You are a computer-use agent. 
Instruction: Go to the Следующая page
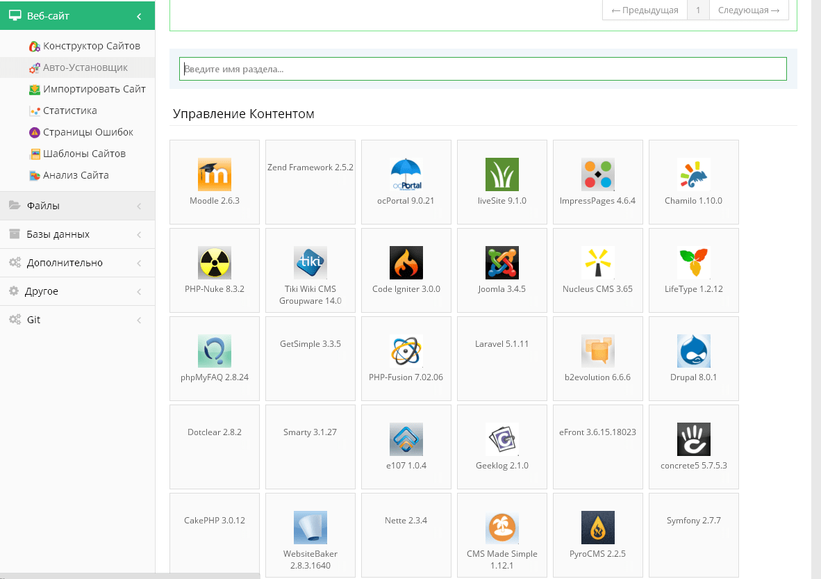(748, 10)
